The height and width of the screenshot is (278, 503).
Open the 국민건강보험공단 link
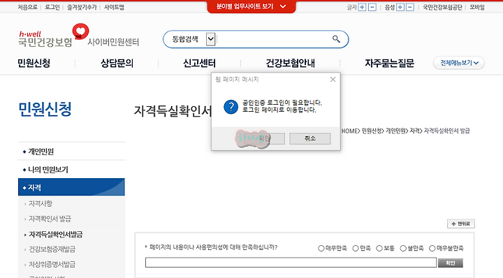pyautogui.click(x=442, y=7)
